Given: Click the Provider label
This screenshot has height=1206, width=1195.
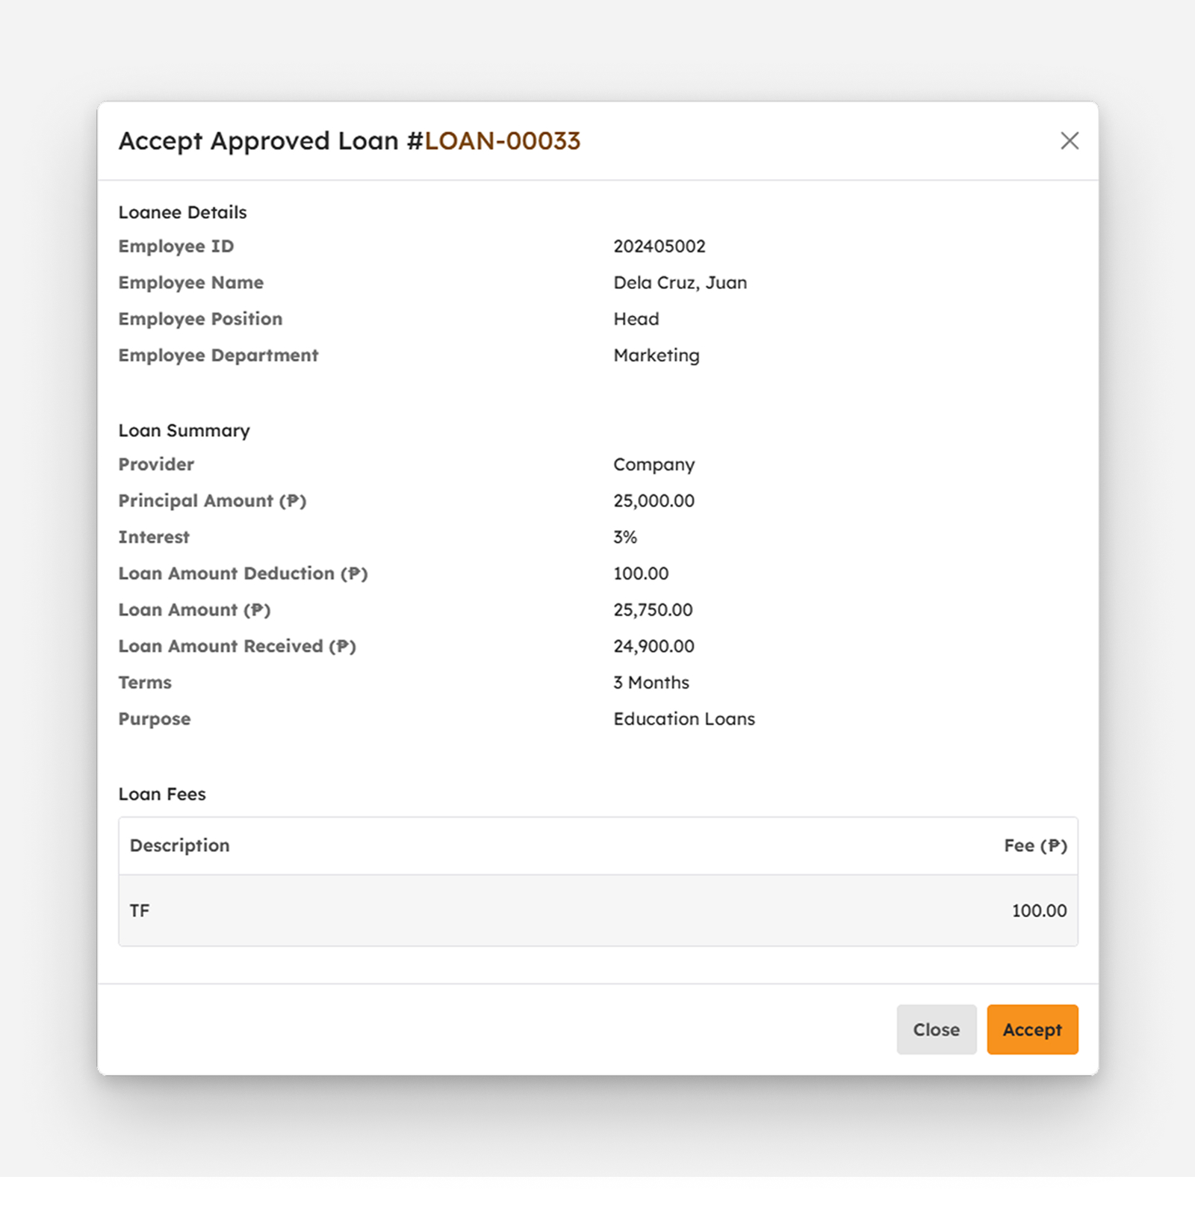Looking at the screenshot, I should coord(156,464).
